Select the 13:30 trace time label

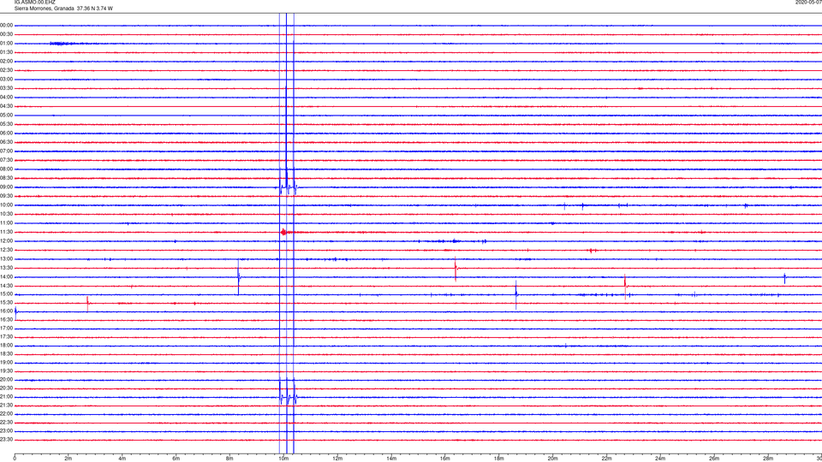(x=6, y=268)
